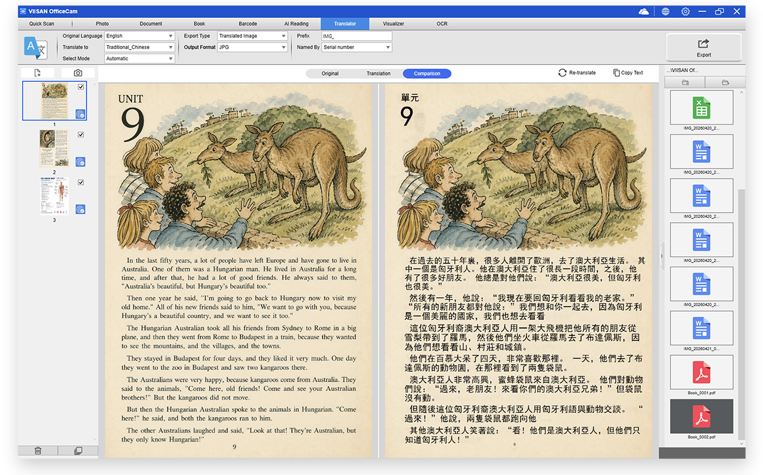763x475 pixels.
Task: Open the Word file IMG_20260421_0...
Action: coord(702,328)
